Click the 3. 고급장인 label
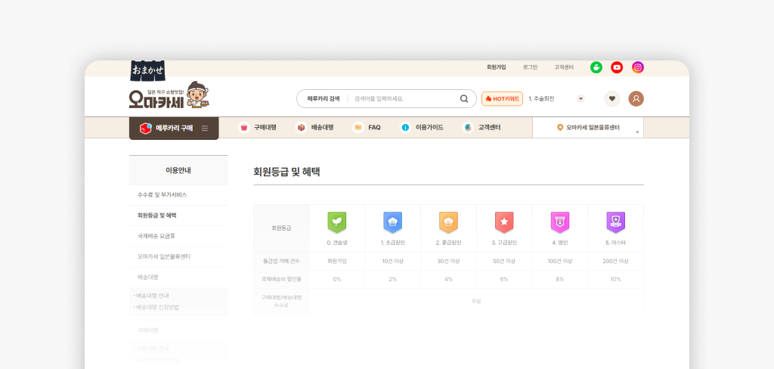The width and height of the screenshot is (774, 369). tap(504, 243)
